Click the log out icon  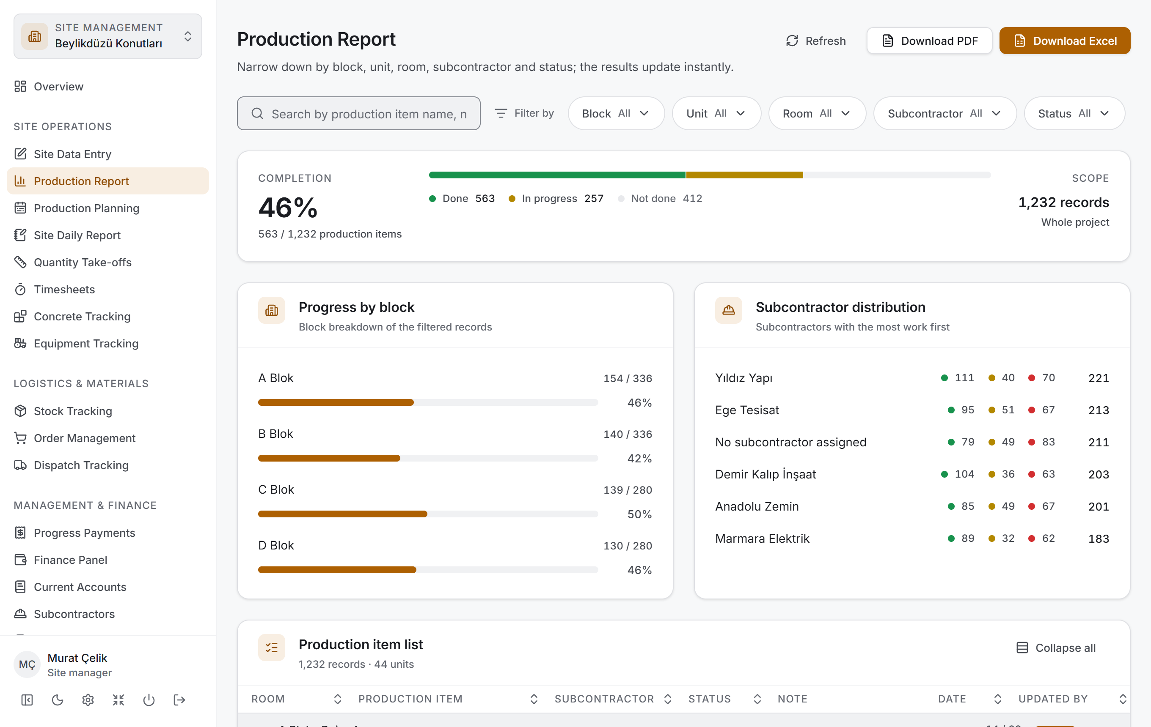tap(179, 700)
